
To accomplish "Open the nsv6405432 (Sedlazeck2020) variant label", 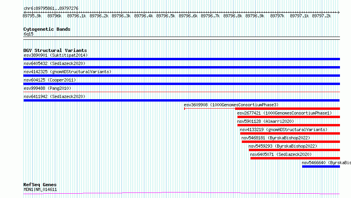I will pos(54,63).
